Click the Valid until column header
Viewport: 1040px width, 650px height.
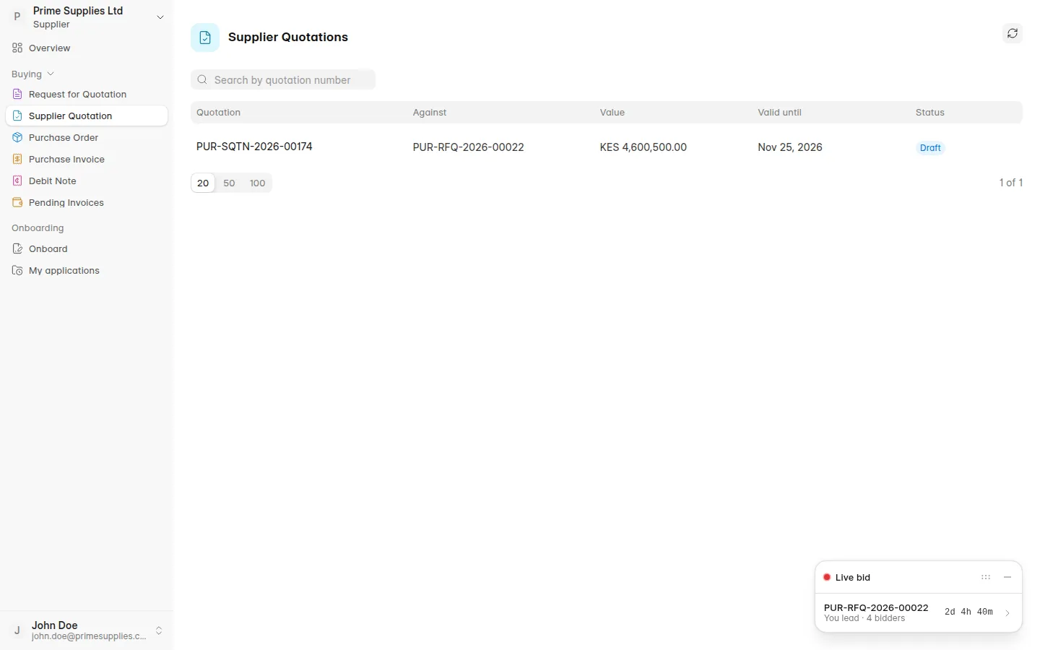[779, 113]
